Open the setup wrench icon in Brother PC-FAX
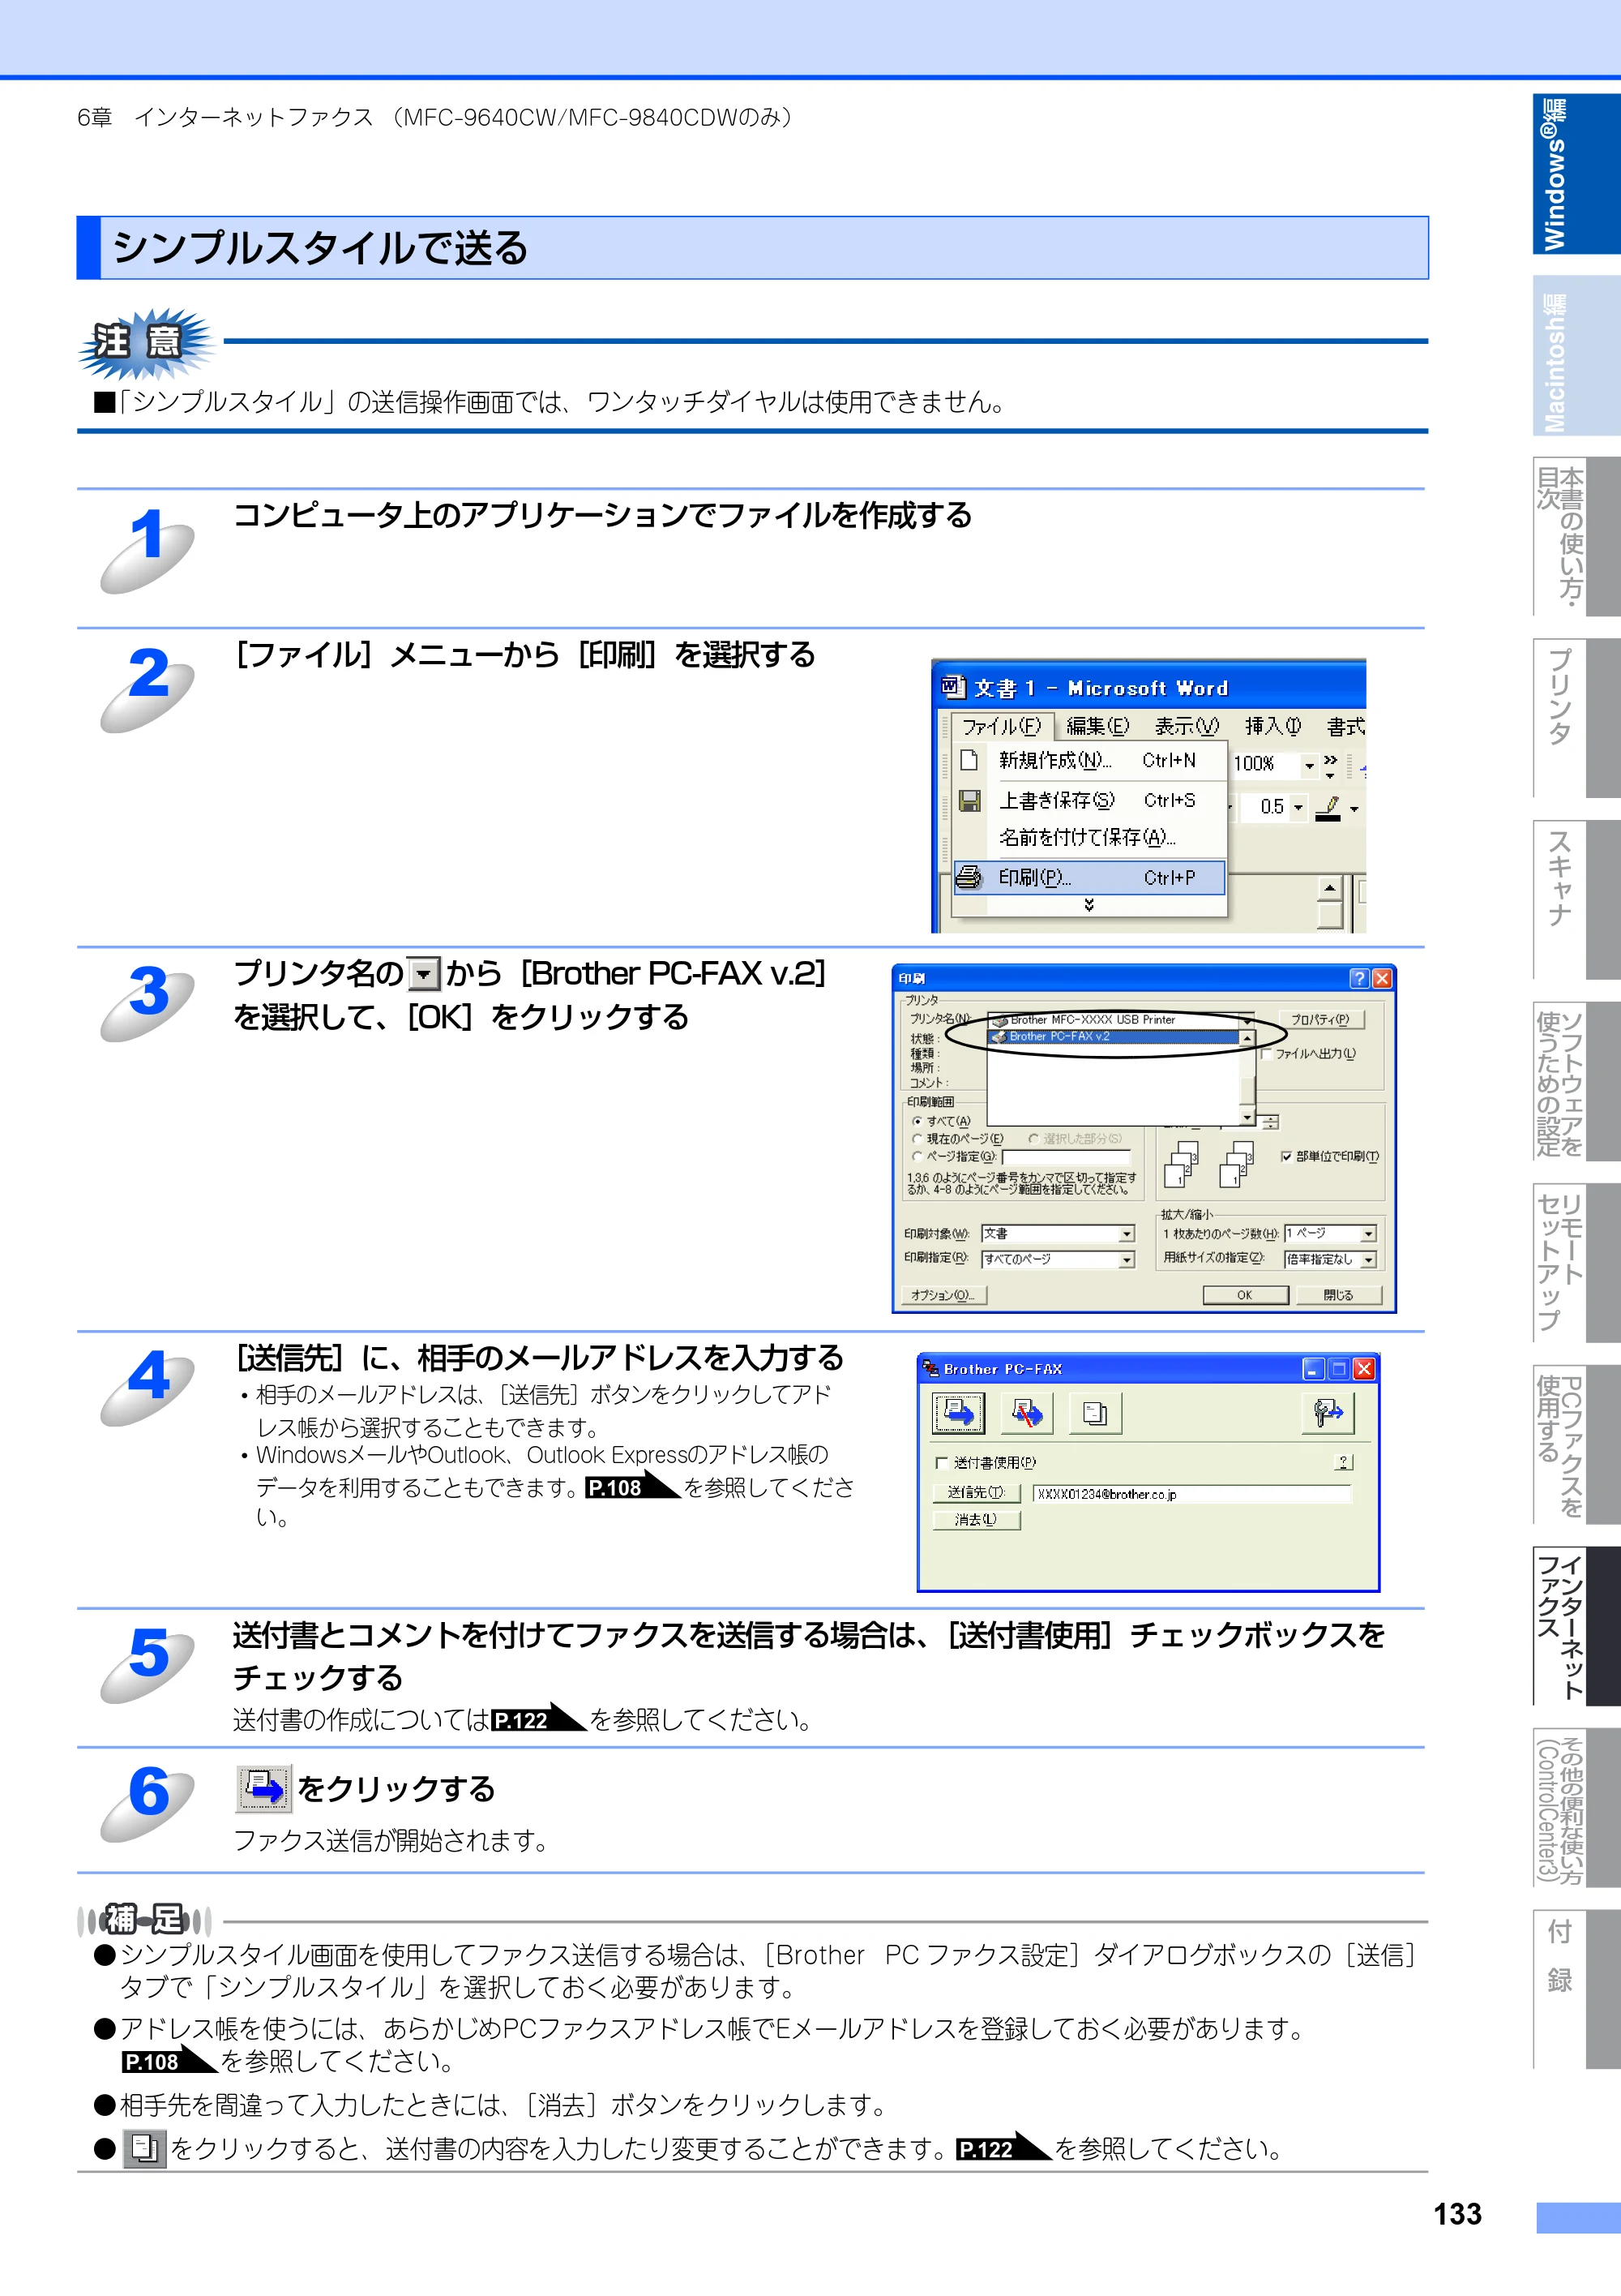Screen dimensions: 1621x2296 point(1328,1413)
